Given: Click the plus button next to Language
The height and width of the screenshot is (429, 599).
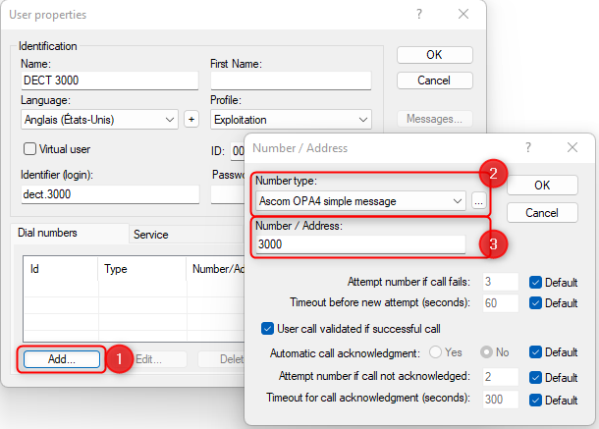Looking at the screenshot, I should click(x=191, y=119).
